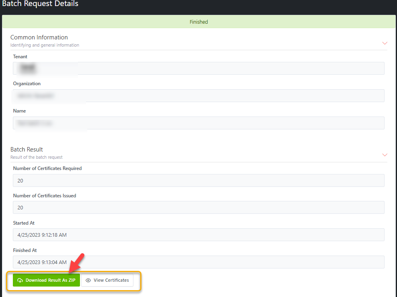Collapse the Common Information section chevron
Viewport: 397px width, 297px height.
point(385,43)
